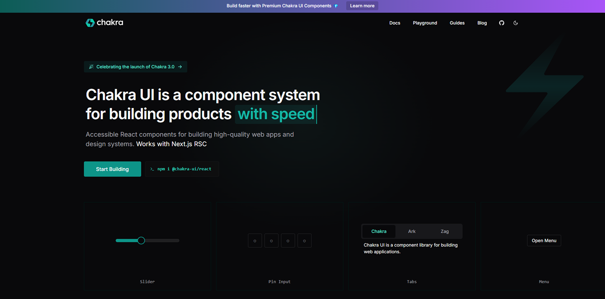
Task: Click the 'with speed' highlighted headline text
Action: (276, 114)
